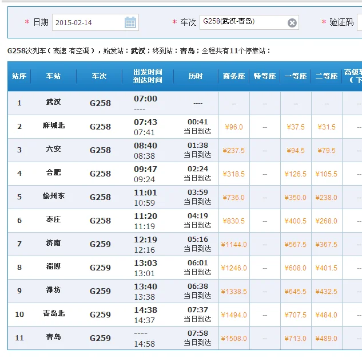Select station 六安 in the table
The width and height of the screenshot is (362, 357).
pos(53,149)
